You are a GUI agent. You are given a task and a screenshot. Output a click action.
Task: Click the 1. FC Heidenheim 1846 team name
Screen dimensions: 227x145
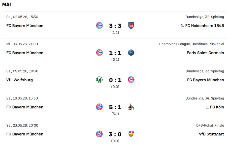(202, 26)
